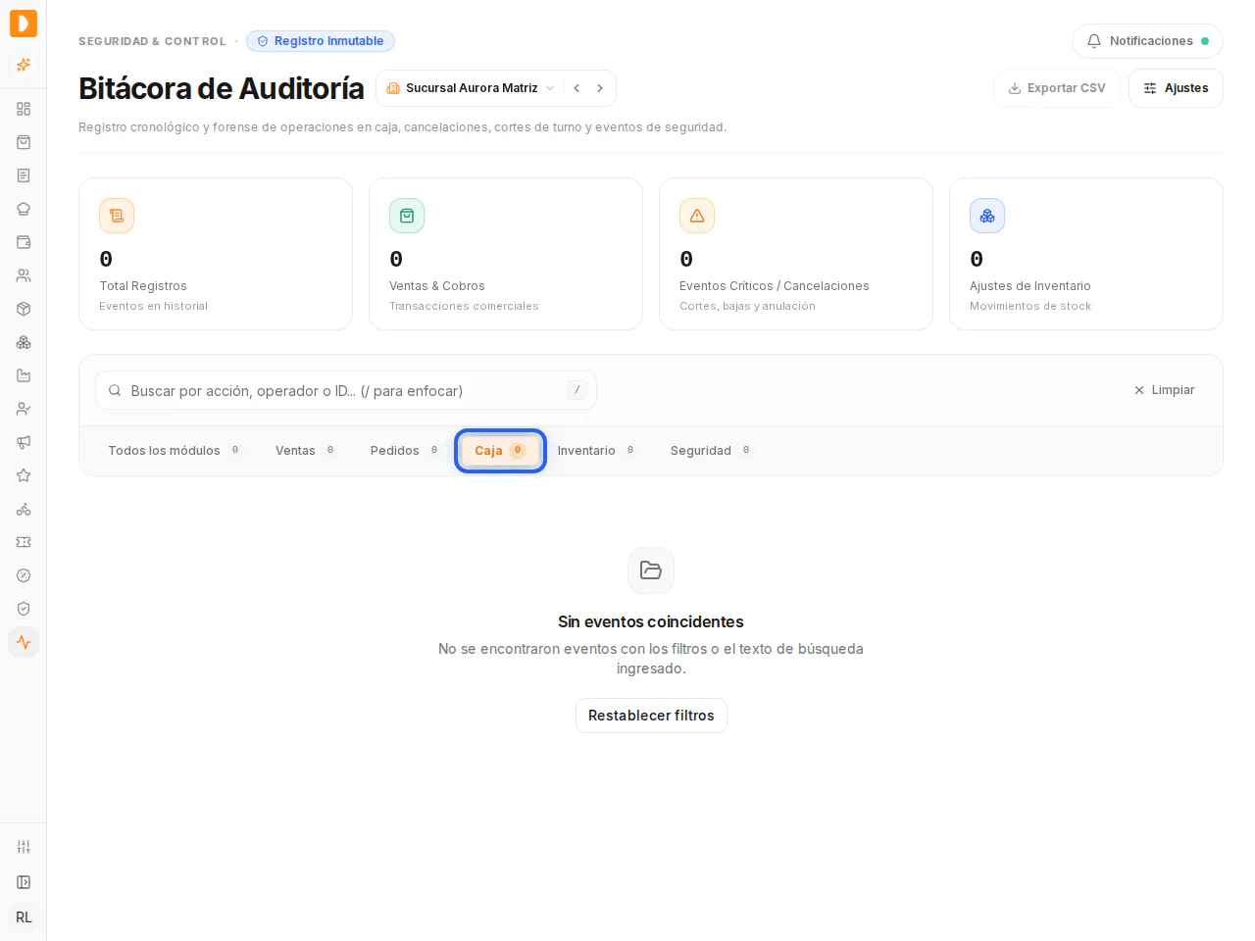Open the star favorites icon in sidebar
1255x941 pixels.
(x=24, y=475)
